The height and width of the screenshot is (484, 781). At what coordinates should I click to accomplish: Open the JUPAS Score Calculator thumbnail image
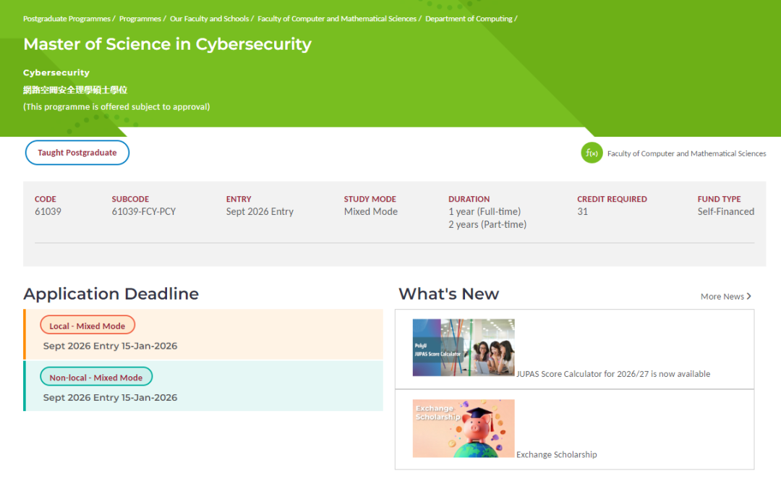(x=464, y=347)
